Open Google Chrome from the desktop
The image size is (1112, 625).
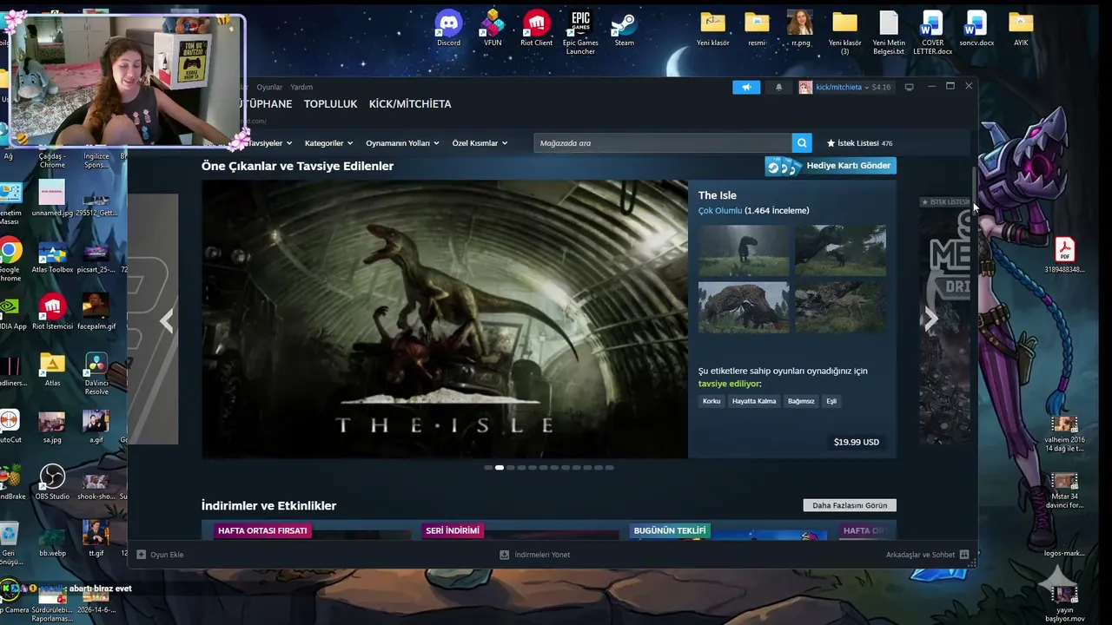click(10, 260)
